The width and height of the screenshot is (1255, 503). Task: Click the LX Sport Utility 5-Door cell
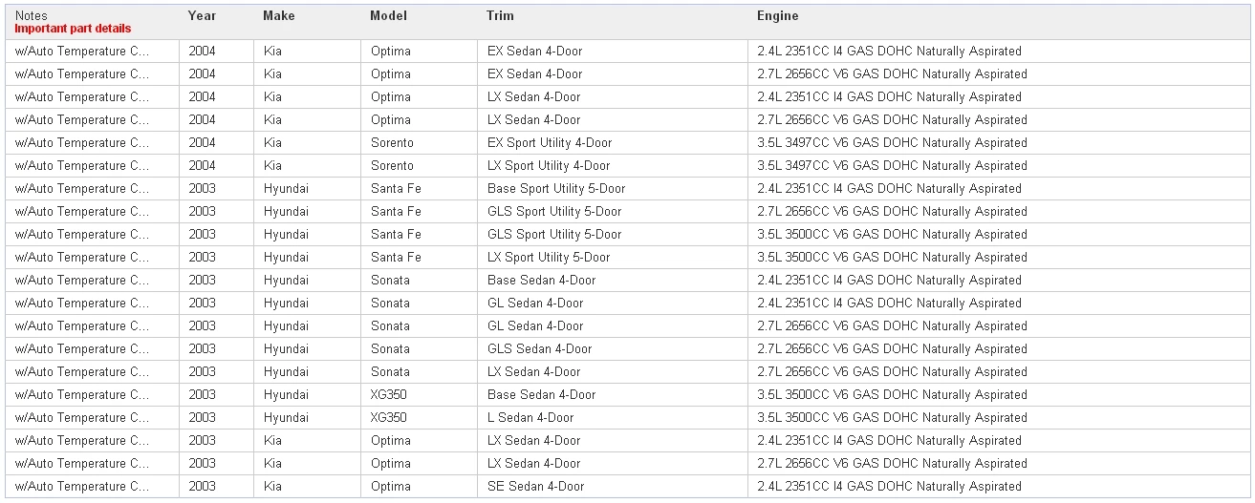click(x=549, y=258)
